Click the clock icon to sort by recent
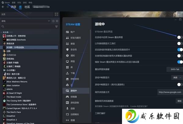This screenshot has width=183, height=124. [53, 21]
